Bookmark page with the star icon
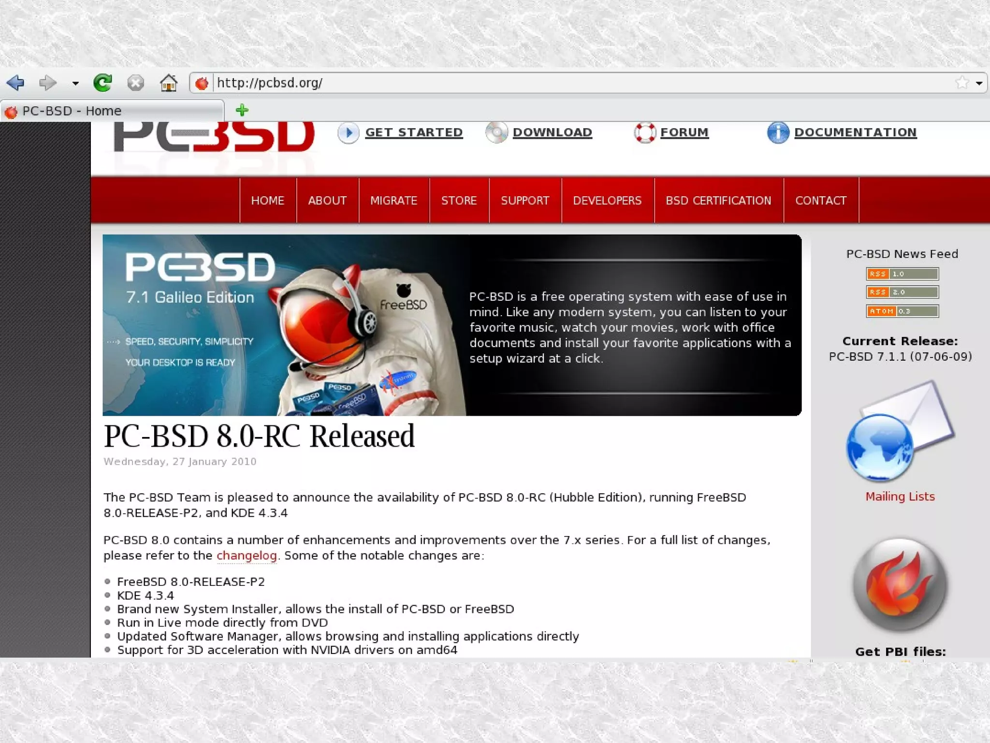This screenshot has width=990, height=743. (961, 83)
